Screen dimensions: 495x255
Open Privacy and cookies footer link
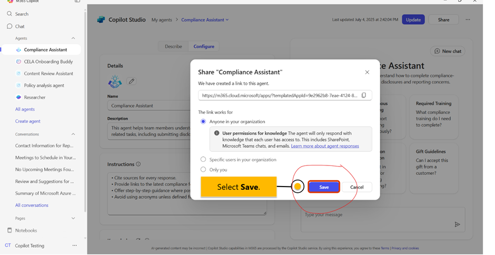point(405,248)
